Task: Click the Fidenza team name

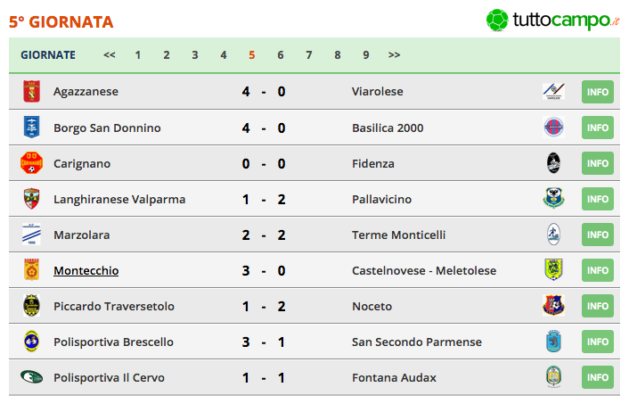Action: (373, 164)
